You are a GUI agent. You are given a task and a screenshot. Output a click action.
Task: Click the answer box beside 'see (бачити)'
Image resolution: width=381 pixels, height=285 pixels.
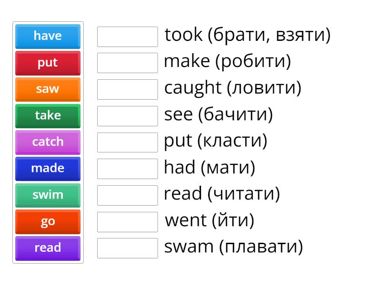point(127,115)
